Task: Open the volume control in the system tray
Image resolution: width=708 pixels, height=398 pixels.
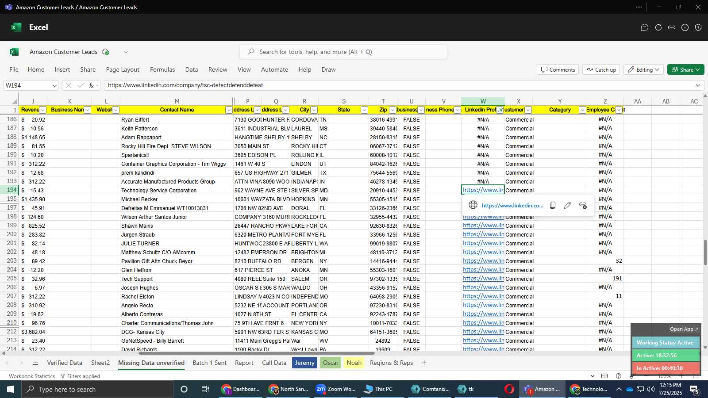Action: pos(650,389)
